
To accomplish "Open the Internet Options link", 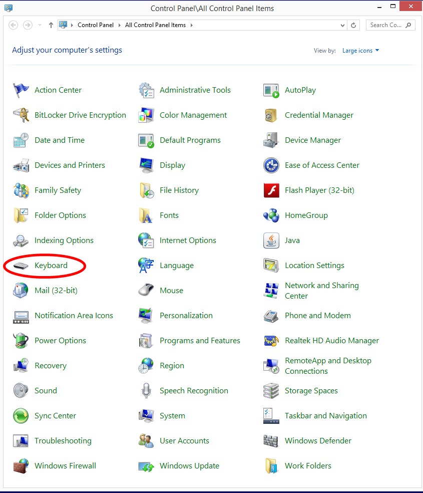I will 188,240.
